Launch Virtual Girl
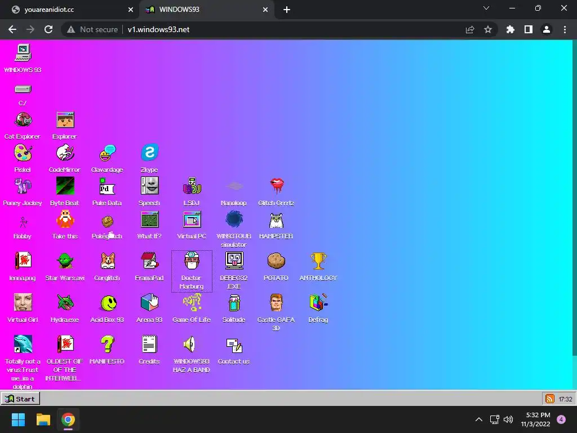The width and height of the screenshot is (577, 433). [x=23, y=303]
